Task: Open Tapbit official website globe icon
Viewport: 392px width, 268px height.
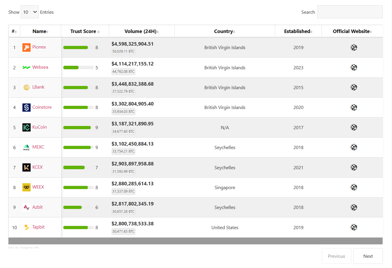Action: tap(354, 227)
